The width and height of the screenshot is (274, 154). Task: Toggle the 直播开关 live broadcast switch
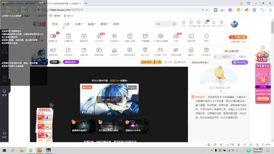pyautogui.click(x=53, y=36)
